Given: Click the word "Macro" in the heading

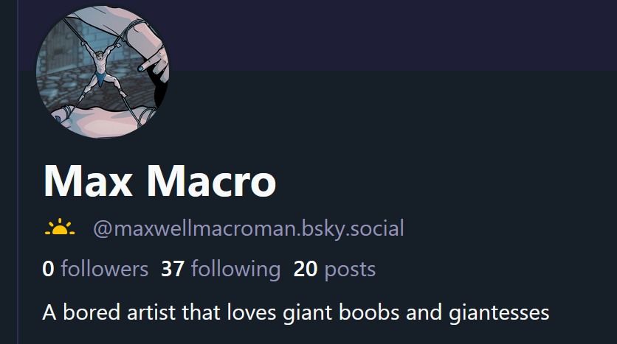Looking at the screenshot, I should (211, 180).
